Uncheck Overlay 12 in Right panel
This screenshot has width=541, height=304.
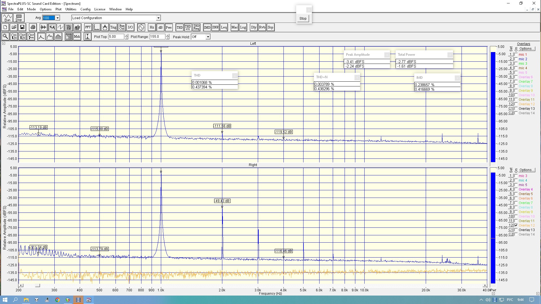point(516,225)
